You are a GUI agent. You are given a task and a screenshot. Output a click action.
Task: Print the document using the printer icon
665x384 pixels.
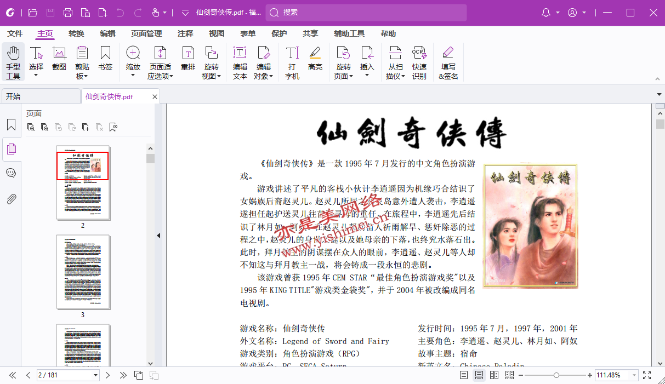pyautogui.click(x=67, y=13)
